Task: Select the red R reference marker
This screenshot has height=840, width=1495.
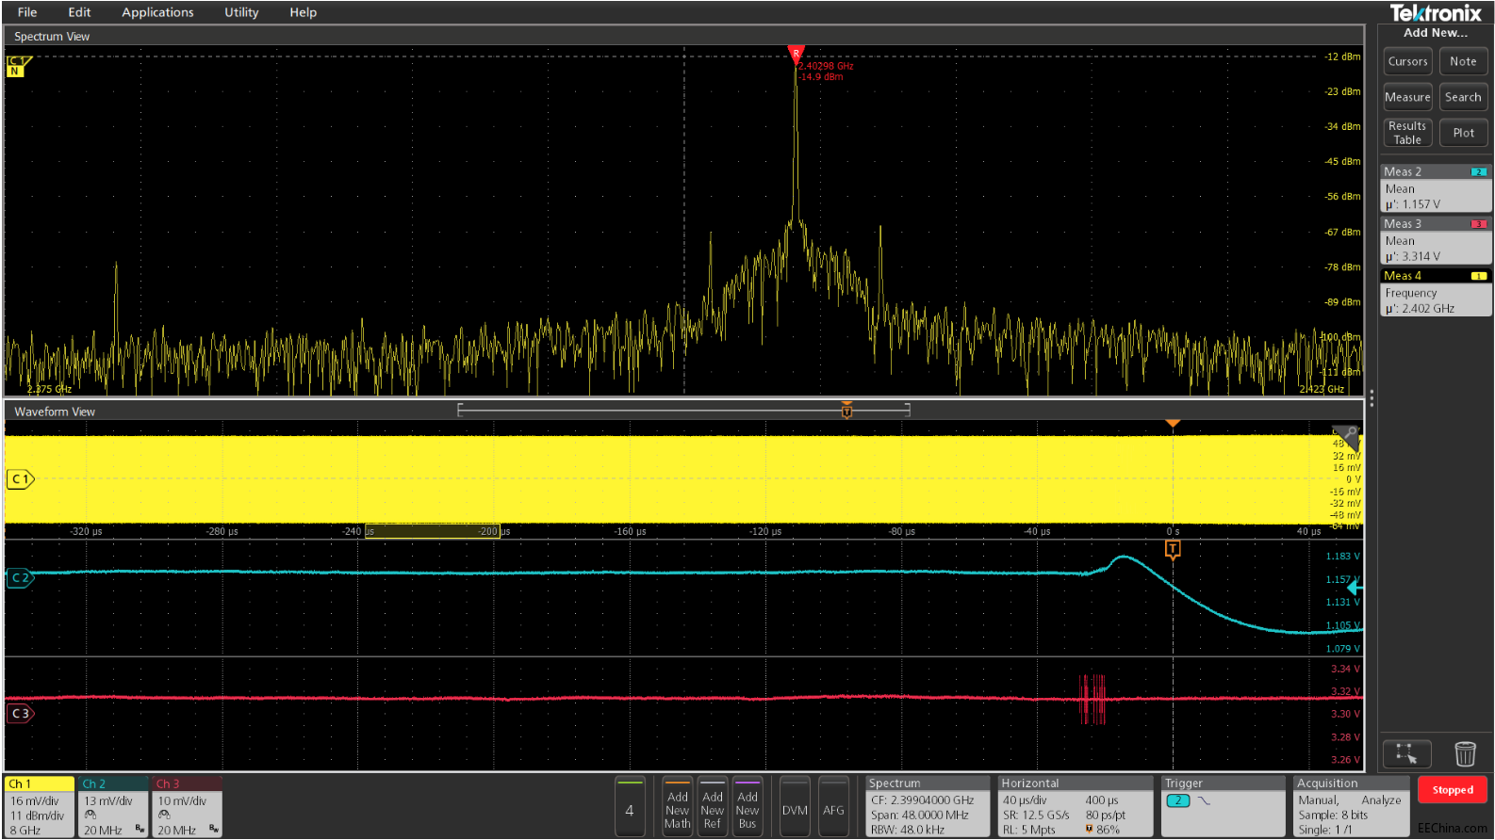Action: pyautogui.click(x=796, y=55)
